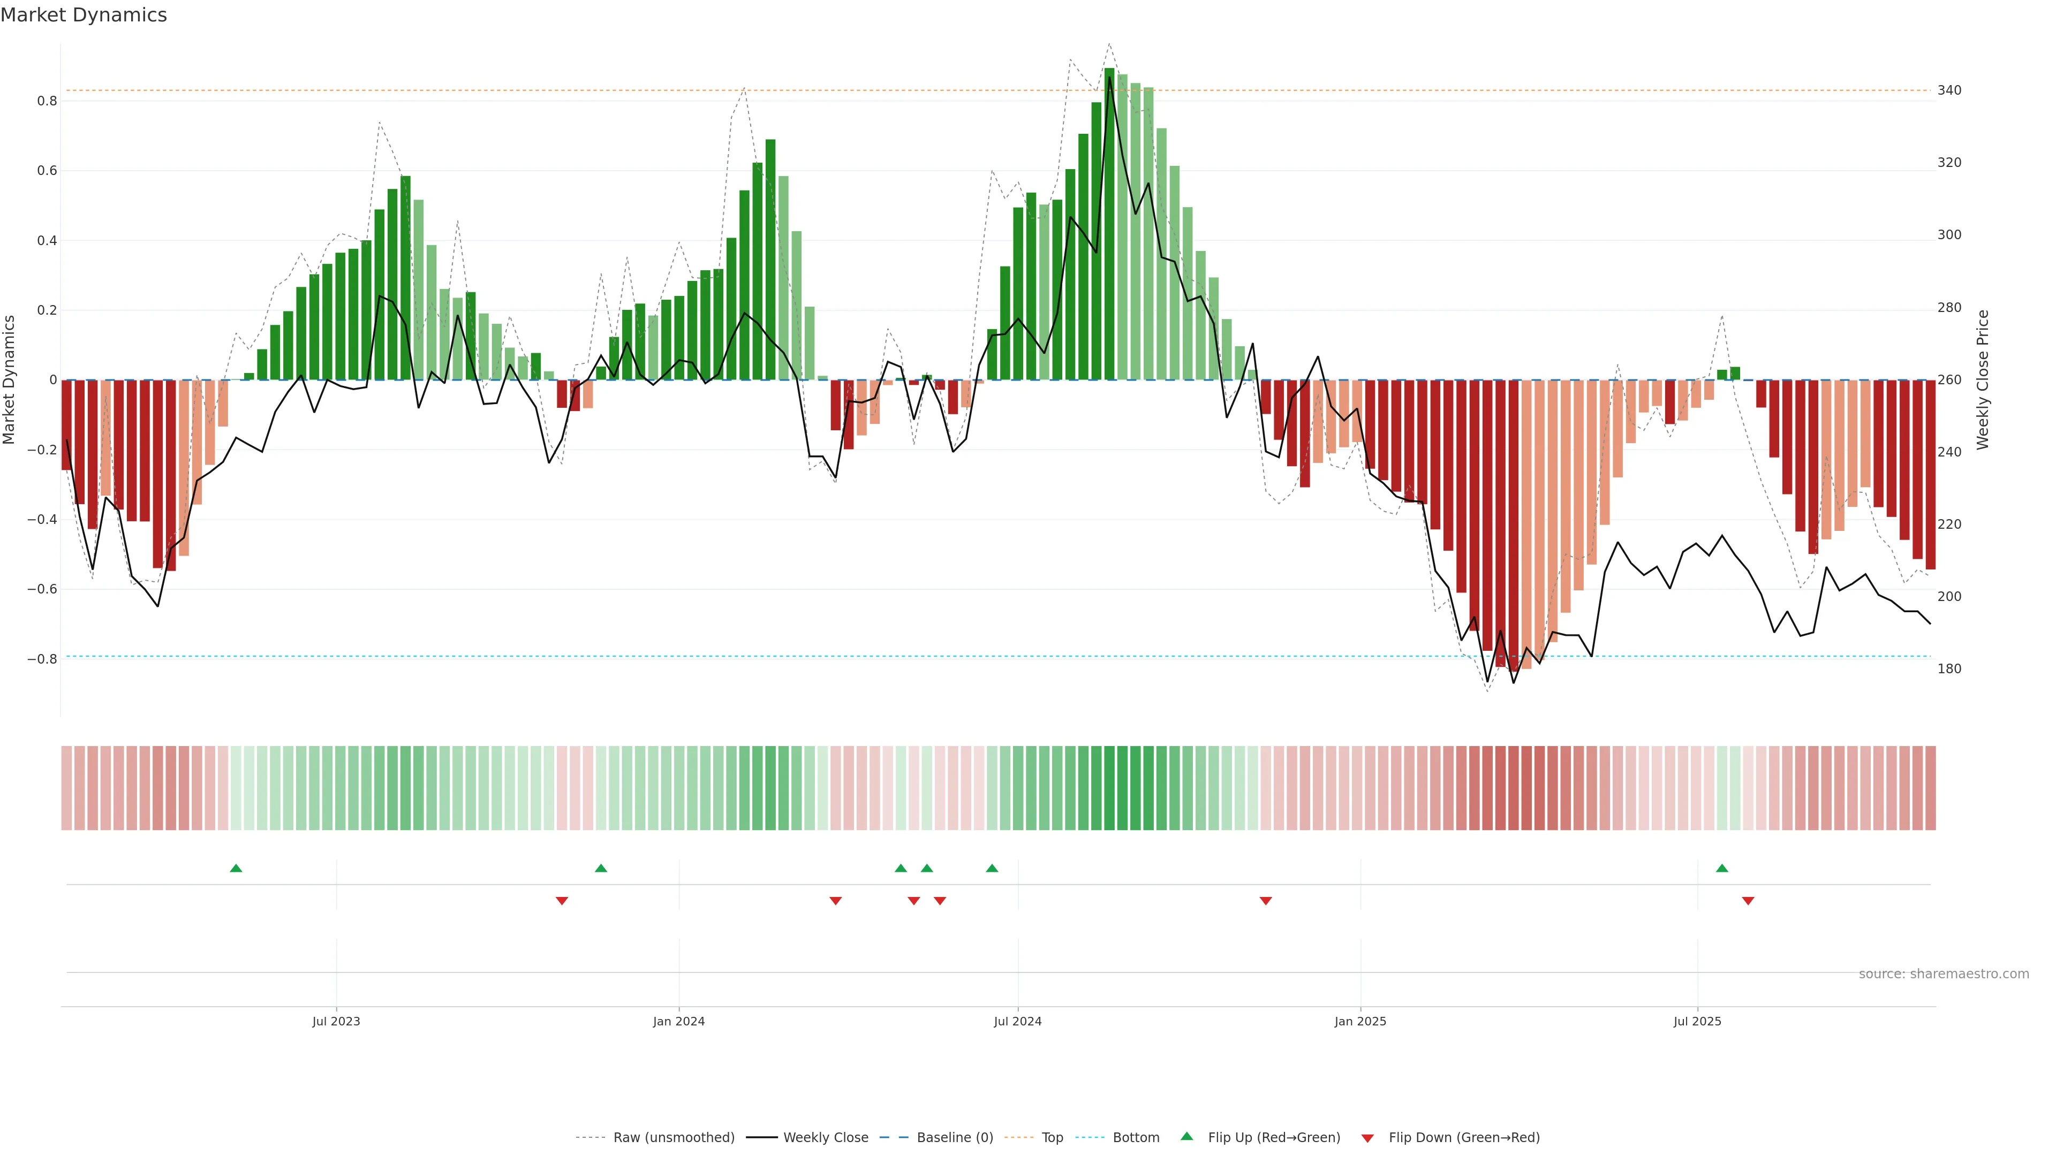The image size is (2056, 1156).
Task: Click the rightmost red Flip Down triangle marker
Action: click(x=1748, y=901)
